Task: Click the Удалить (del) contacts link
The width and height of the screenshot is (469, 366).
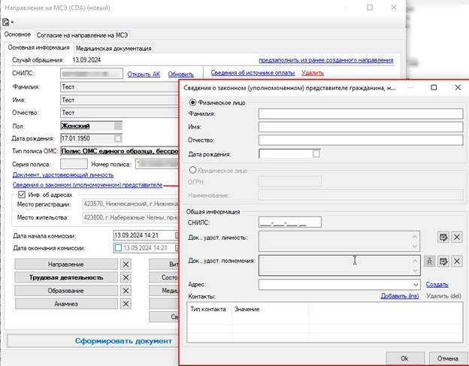Action: coord(444,296)
